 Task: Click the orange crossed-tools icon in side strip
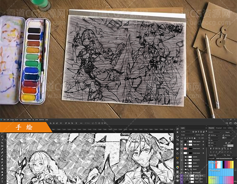coord(178,158)
